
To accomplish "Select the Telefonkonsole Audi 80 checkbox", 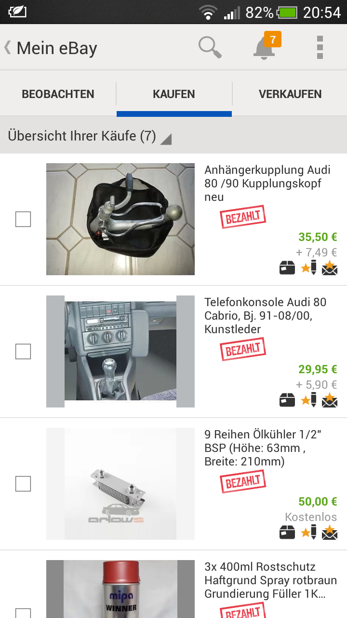I will coord(23,351).
